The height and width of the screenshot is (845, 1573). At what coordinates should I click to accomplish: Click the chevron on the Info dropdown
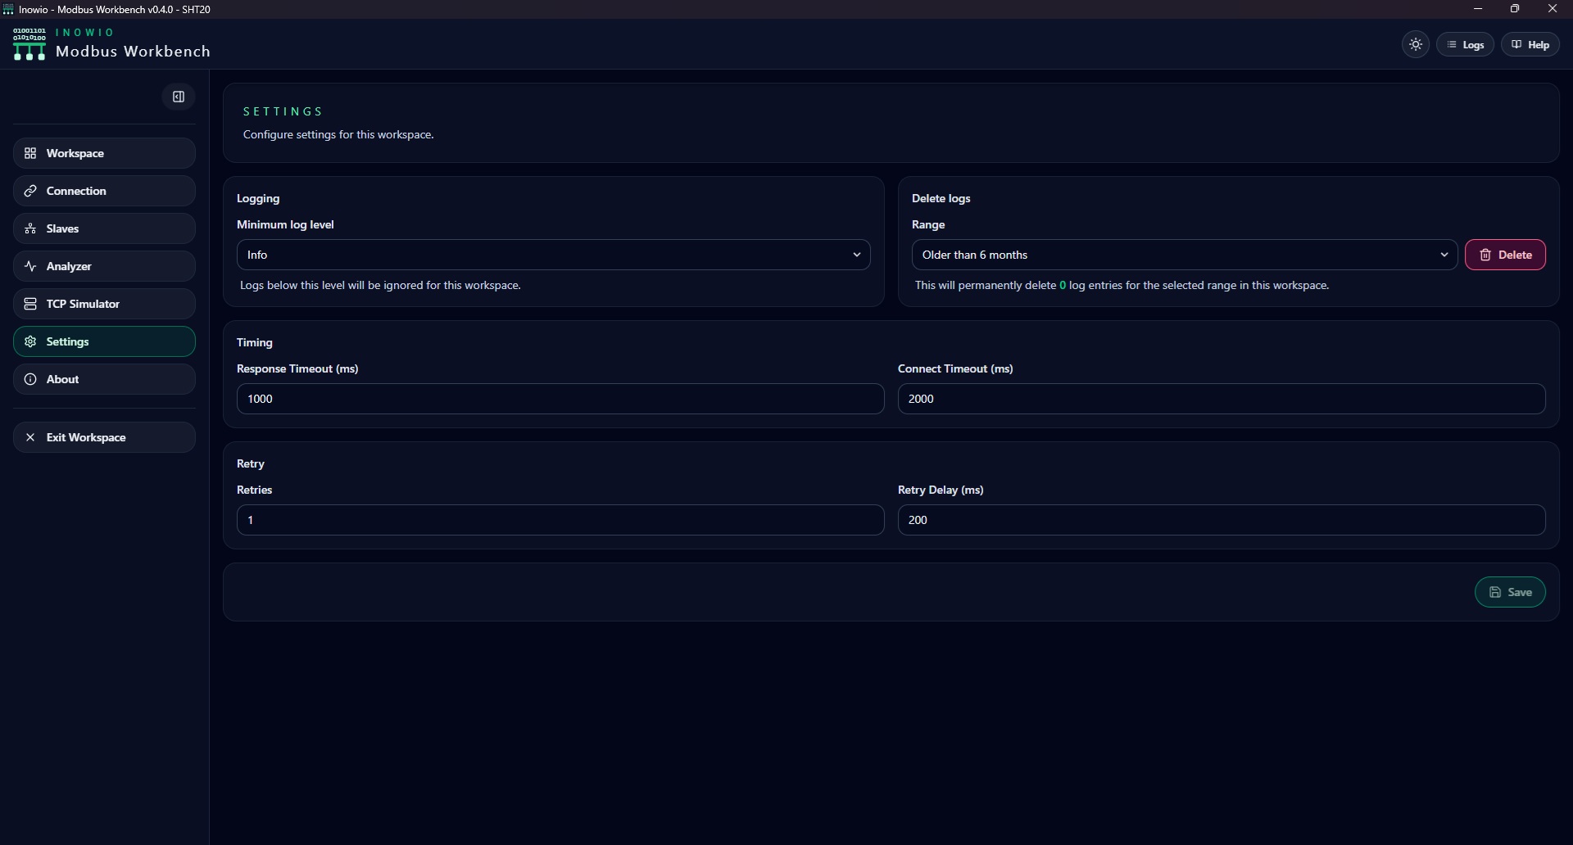click(857, 255)
